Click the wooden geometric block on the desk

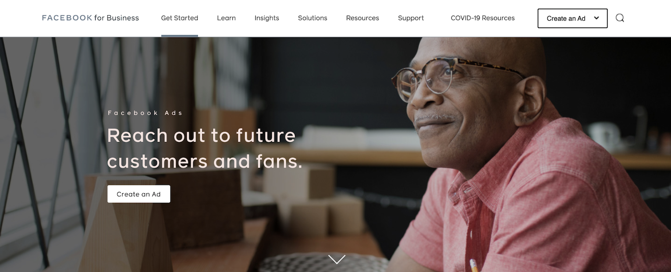pos(121,221)
